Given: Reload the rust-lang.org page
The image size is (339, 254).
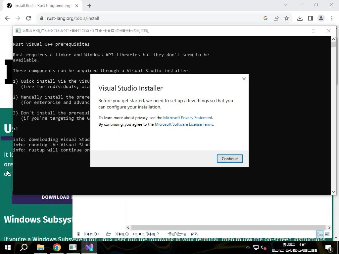Looking at the screenshot, I should pyautogui.click(x=28, y=19).
